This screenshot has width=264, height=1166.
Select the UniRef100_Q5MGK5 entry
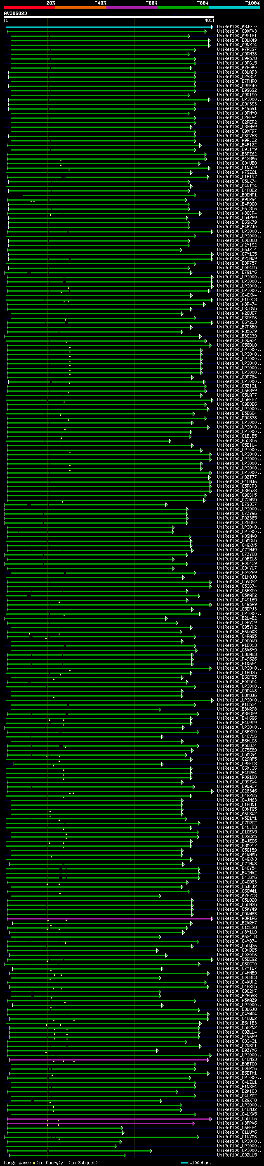click(237, 541)
